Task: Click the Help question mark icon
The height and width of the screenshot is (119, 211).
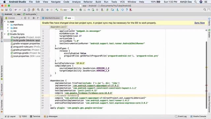Action: [127, 10]
